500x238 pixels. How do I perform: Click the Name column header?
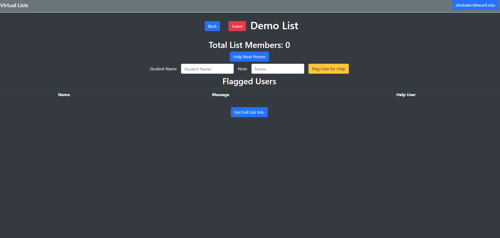[64, 95]
